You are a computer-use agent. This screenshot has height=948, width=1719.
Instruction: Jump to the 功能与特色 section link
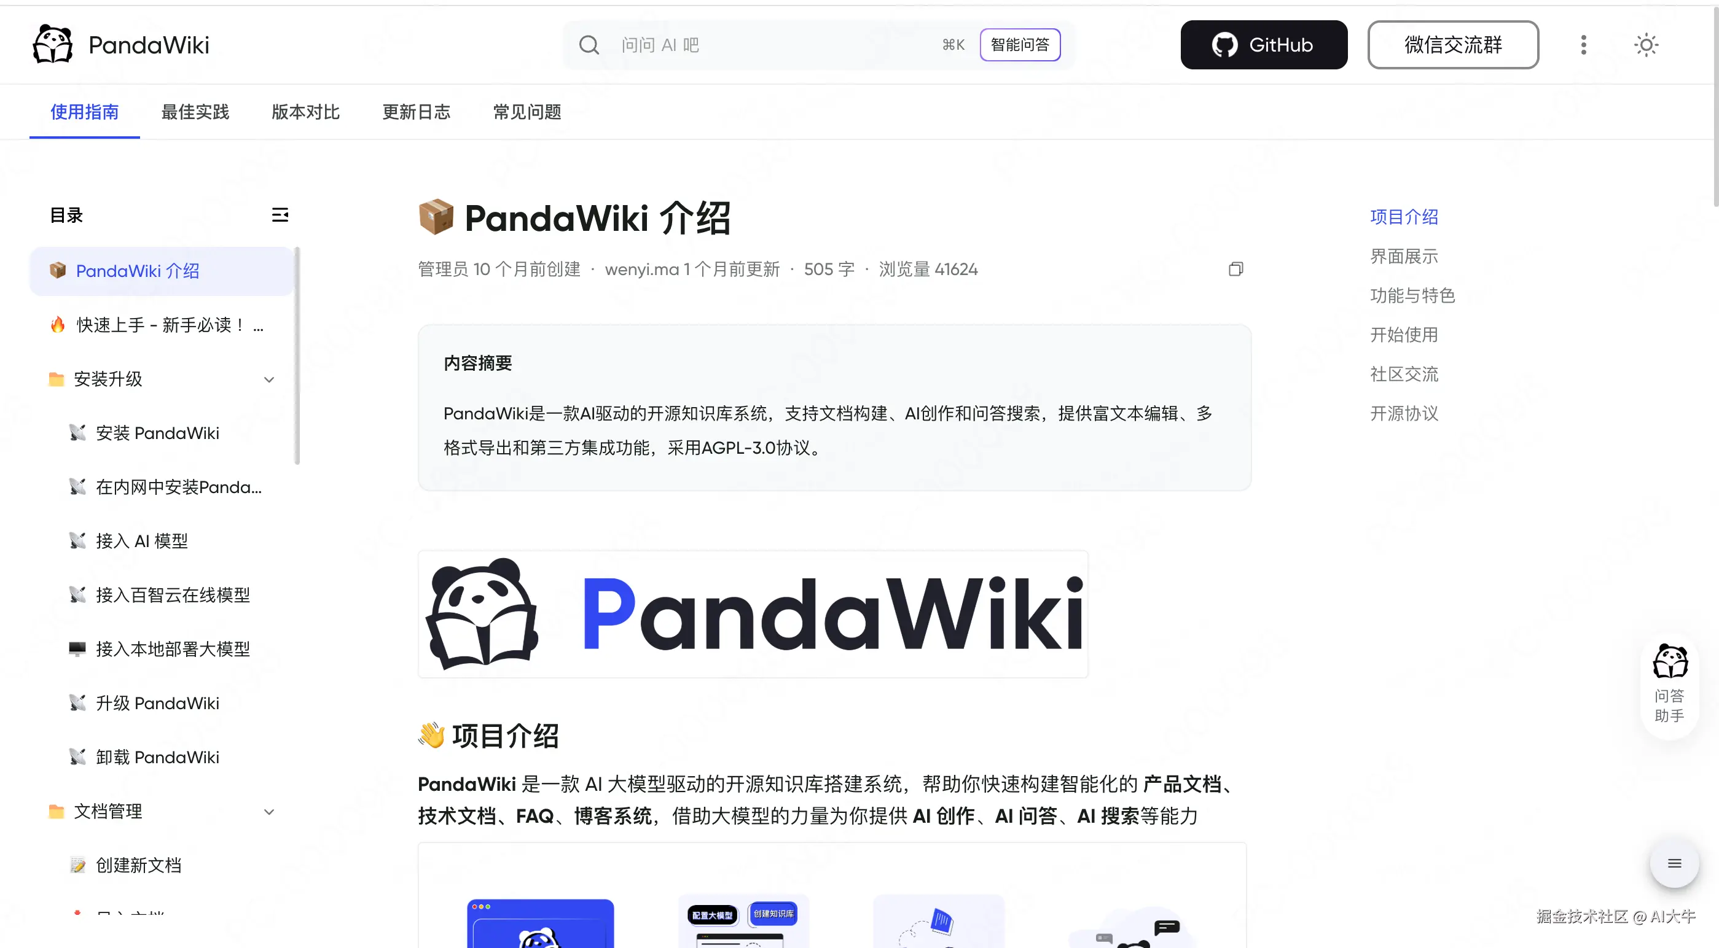pyautogui.click(x=1412, y=295)
